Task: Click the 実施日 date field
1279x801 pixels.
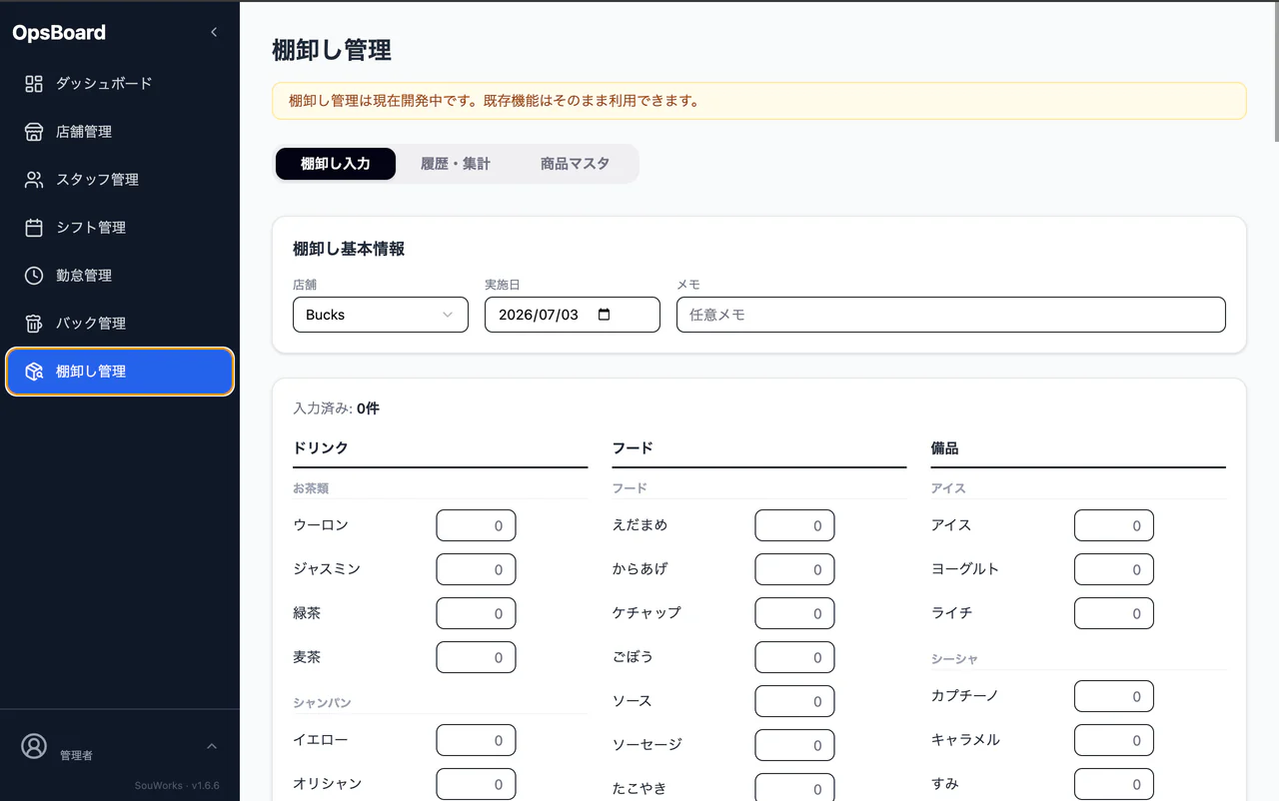Action: click(573, 315)
